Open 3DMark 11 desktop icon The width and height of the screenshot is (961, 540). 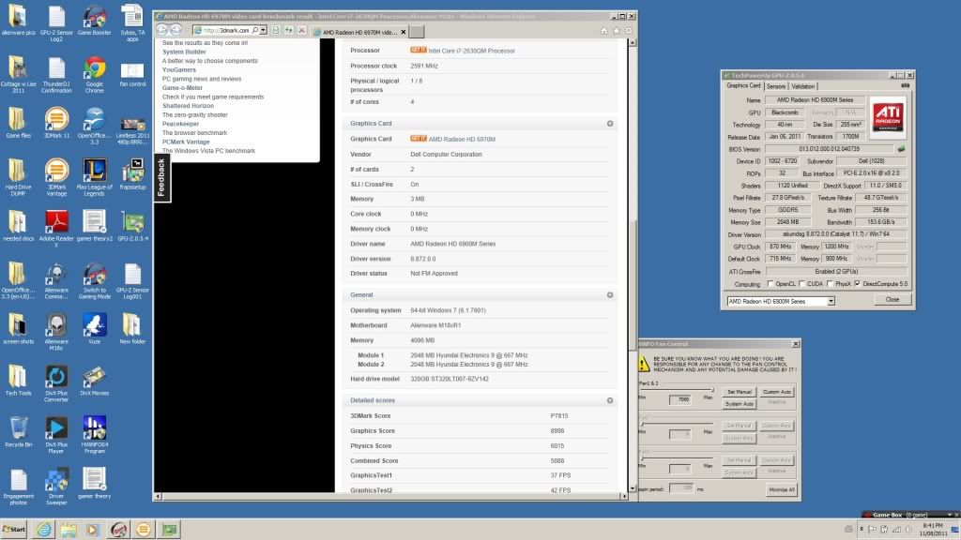pos(56,123)
